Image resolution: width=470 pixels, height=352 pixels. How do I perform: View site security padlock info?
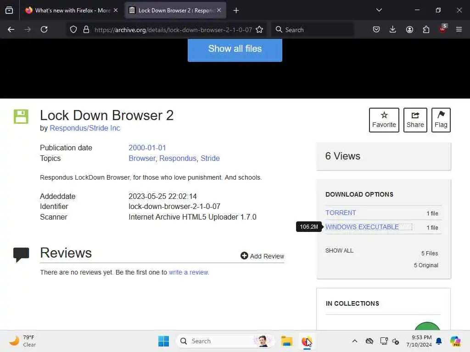coord(86,30)
